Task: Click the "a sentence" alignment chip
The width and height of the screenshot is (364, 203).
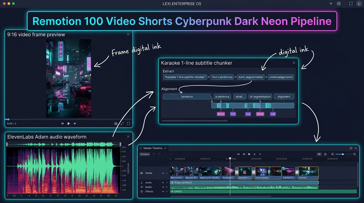Action: pos(222,97)
